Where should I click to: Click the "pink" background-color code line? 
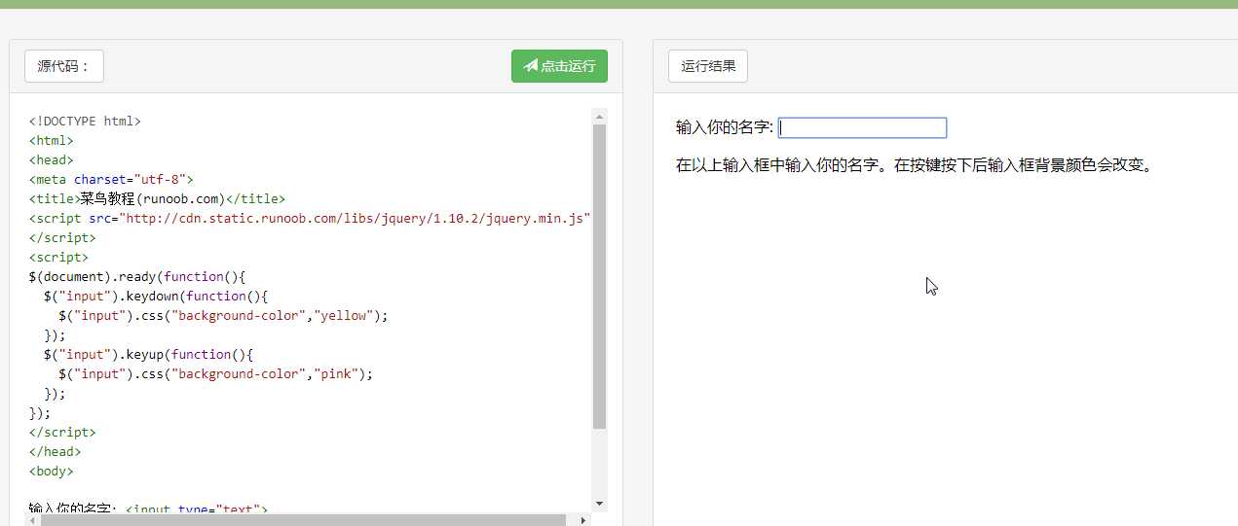coord(215,374)
